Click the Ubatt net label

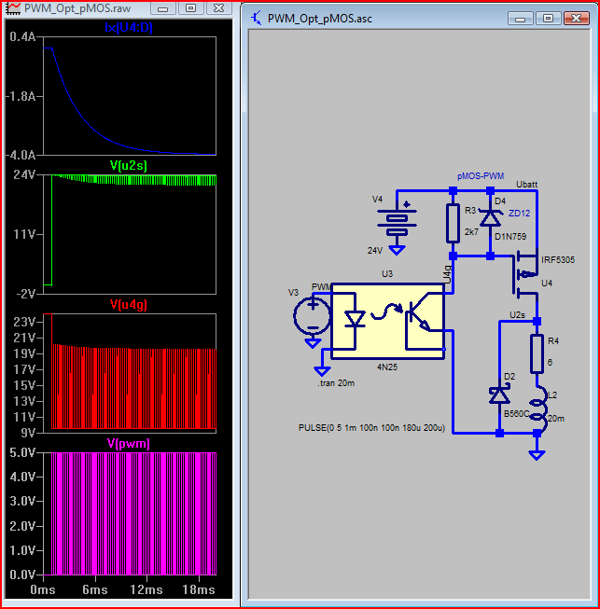pyautogui.click(x=526, y=185)
